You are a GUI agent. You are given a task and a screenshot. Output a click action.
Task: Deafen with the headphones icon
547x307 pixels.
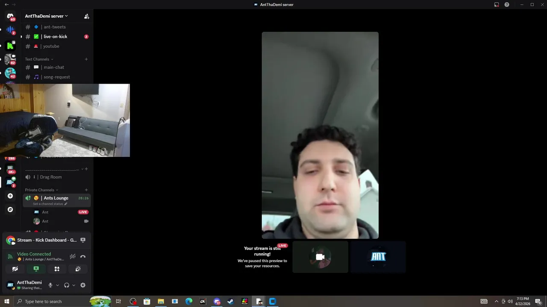[x=66, y=285]
